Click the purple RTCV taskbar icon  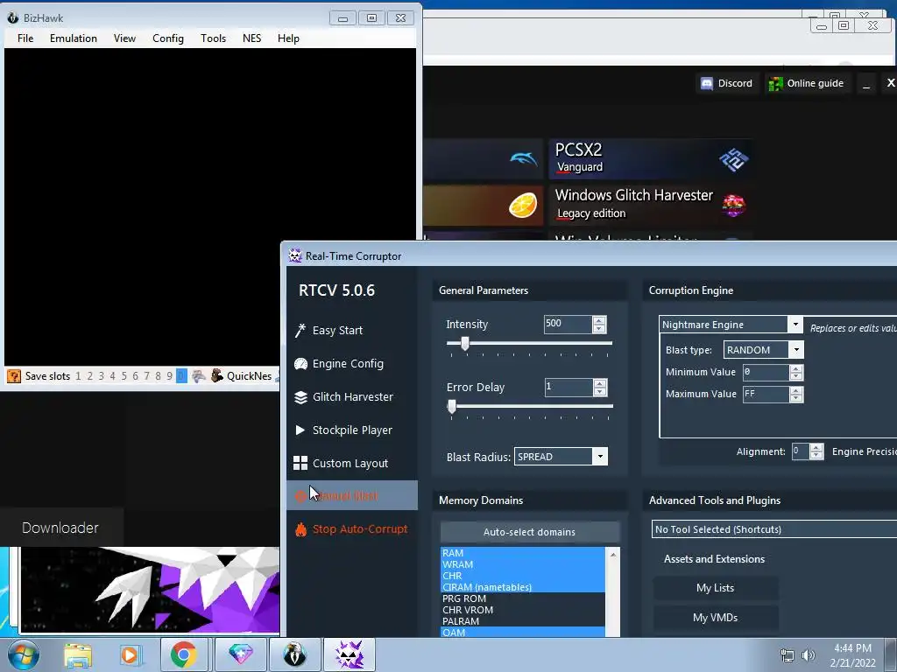350,654
